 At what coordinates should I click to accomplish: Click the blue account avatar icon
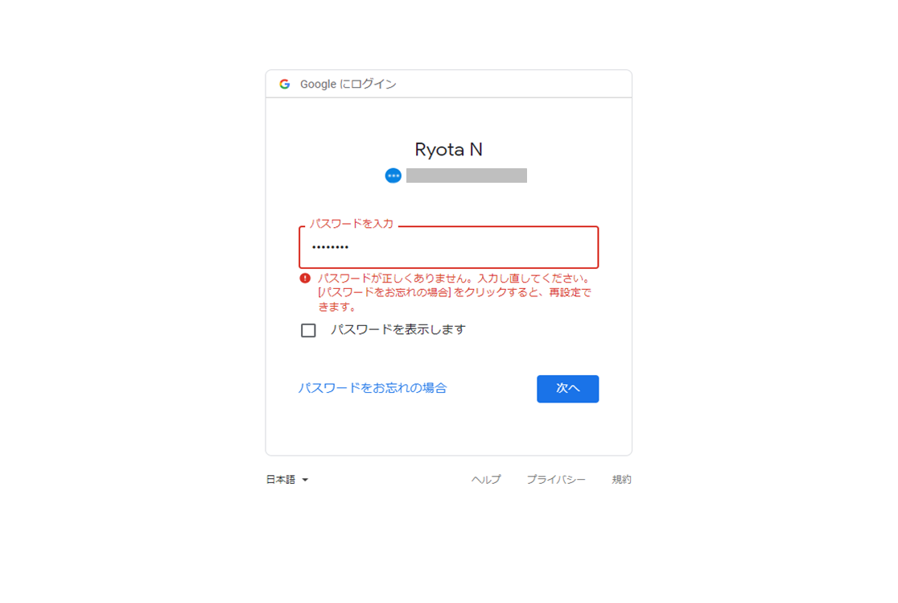click(x=393, y=176)
